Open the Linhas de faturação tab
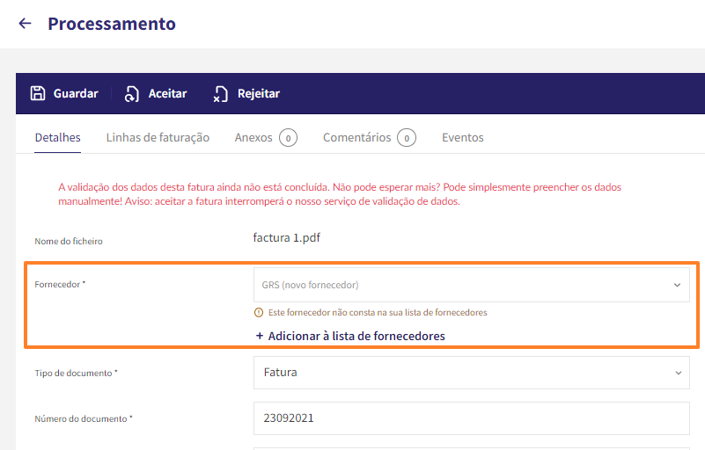This screenshot has height=450, width=705. tap(158, 137)
